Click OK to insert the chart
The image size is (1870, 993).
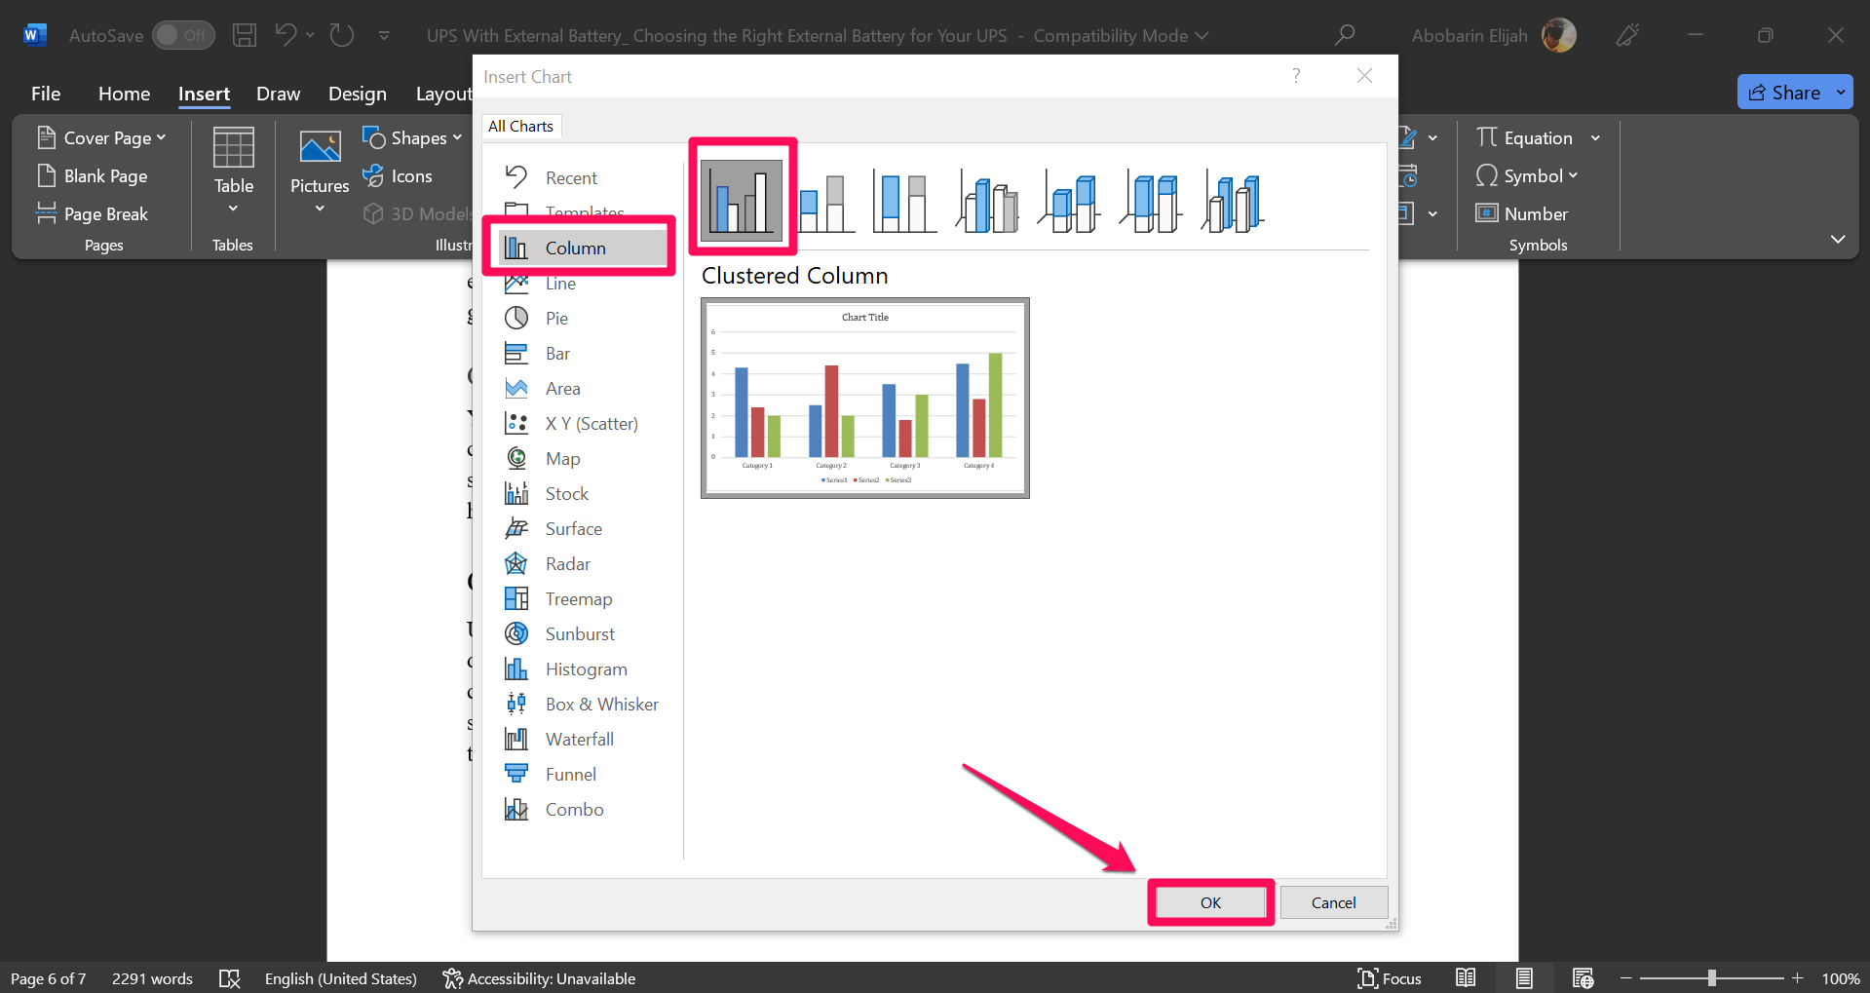[x=1209, y=901]
